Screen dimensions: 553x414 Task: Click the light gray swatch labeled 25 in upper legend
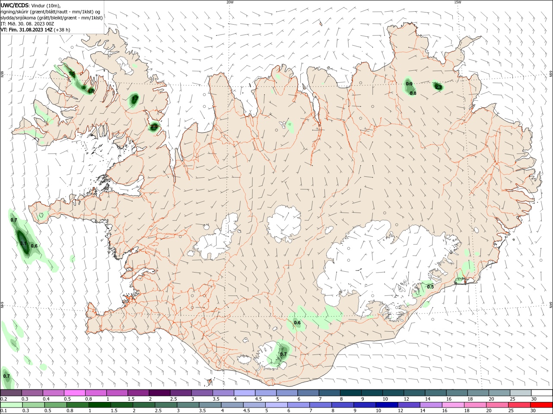521,393
